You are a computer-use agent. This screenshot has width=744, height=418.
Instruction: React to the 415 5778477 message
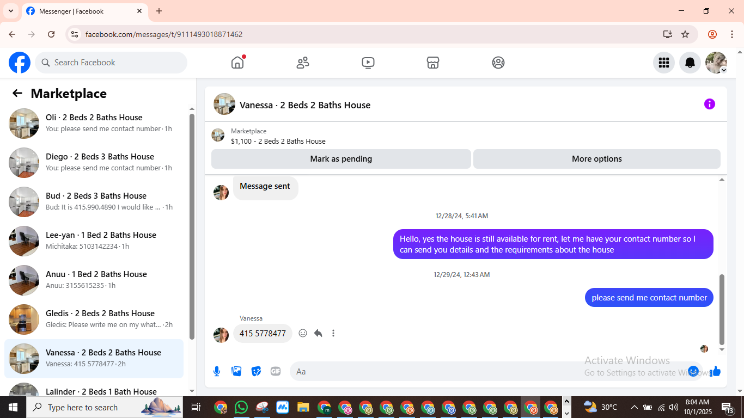(303, 333)
